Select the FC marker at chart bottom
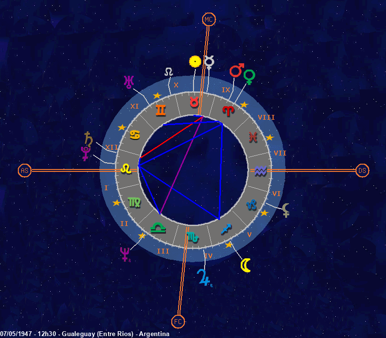Image resolution: width=386 pixels, height=338 pixels. coord(178,321)
